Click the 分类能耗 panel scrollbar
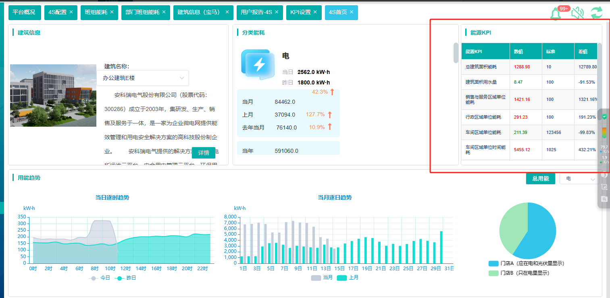The image size is (610, 298). tap(456, 53)
